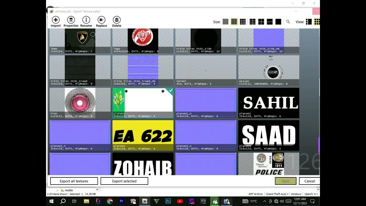Image resolution: width=366 pixels, height=206 pixels.
Task: Click the magnifier search icon
Action: [288, 22]
